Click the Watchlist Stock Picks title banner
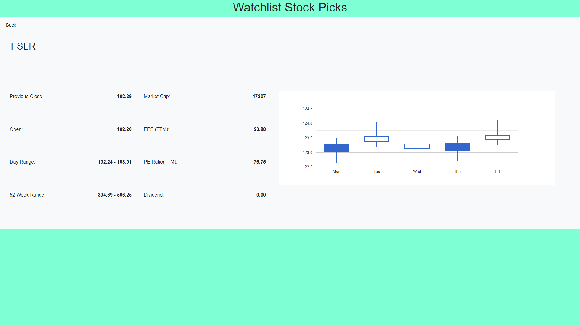Viewport: 580px width, 326px height. 289,8
